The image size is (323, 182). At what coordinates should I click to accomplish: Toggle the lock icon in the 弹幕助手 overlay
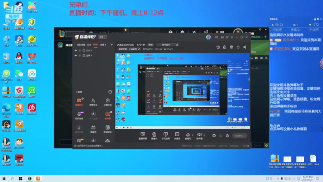(x=315, y=19)
